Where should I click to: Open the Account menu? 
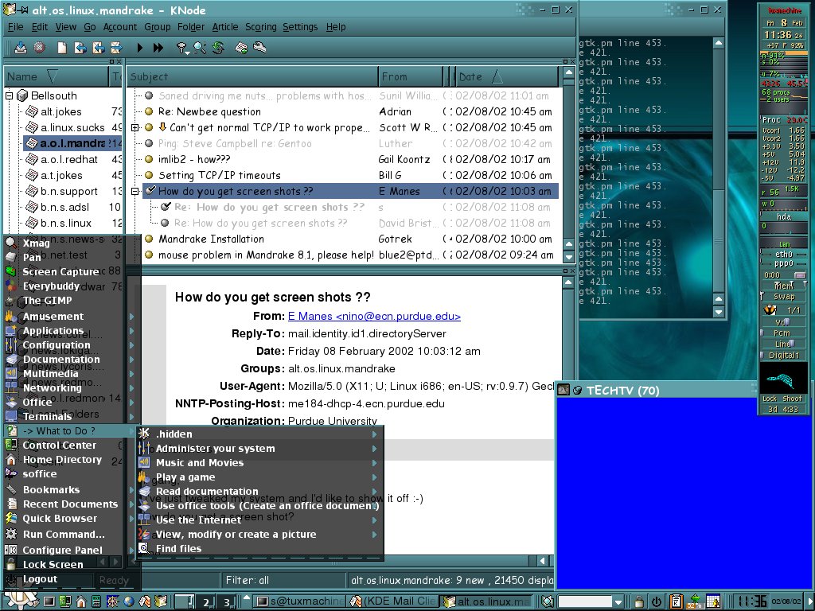click(x=120, y=26)
